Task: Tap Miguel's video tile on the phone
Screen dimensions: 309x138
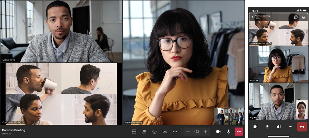Action: (x=279, y=101)
